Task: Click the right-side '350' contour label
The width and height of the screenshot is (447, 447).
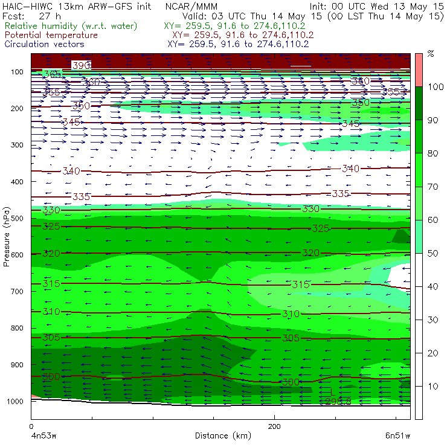Action: coord(361,102)
